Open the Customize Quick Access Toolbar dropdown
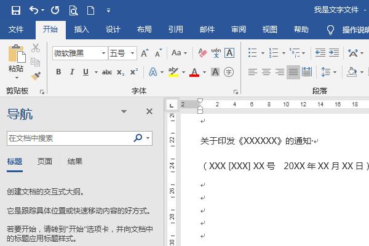The height and width of the screenshot is (246, 369). coord(108,10)
